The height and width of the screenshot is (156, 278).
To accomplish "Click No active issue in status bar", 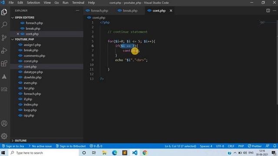I will pyautogui.click(x=40, y=146).
